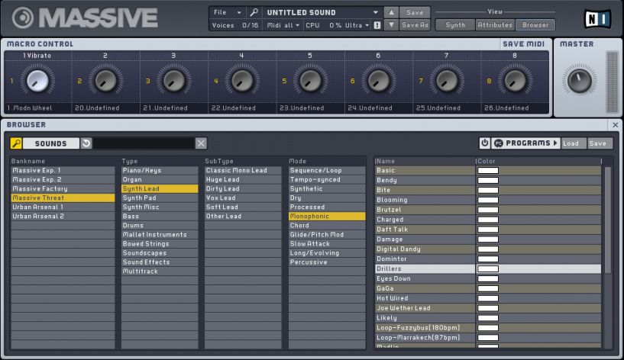Switch to Attributes view

(495, 24)
